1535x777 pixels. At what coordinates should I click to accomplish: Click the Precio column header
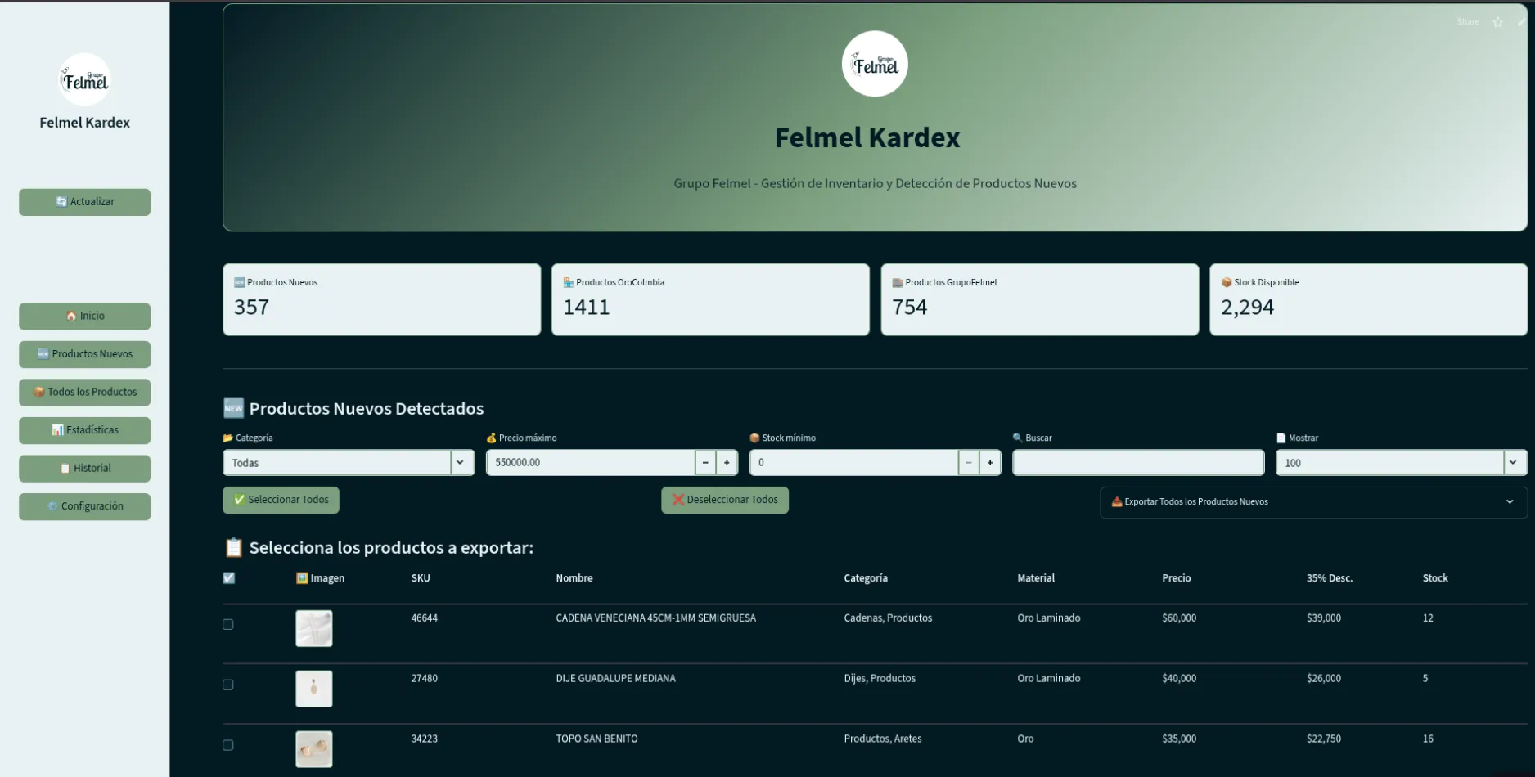tap(1177, 578)
